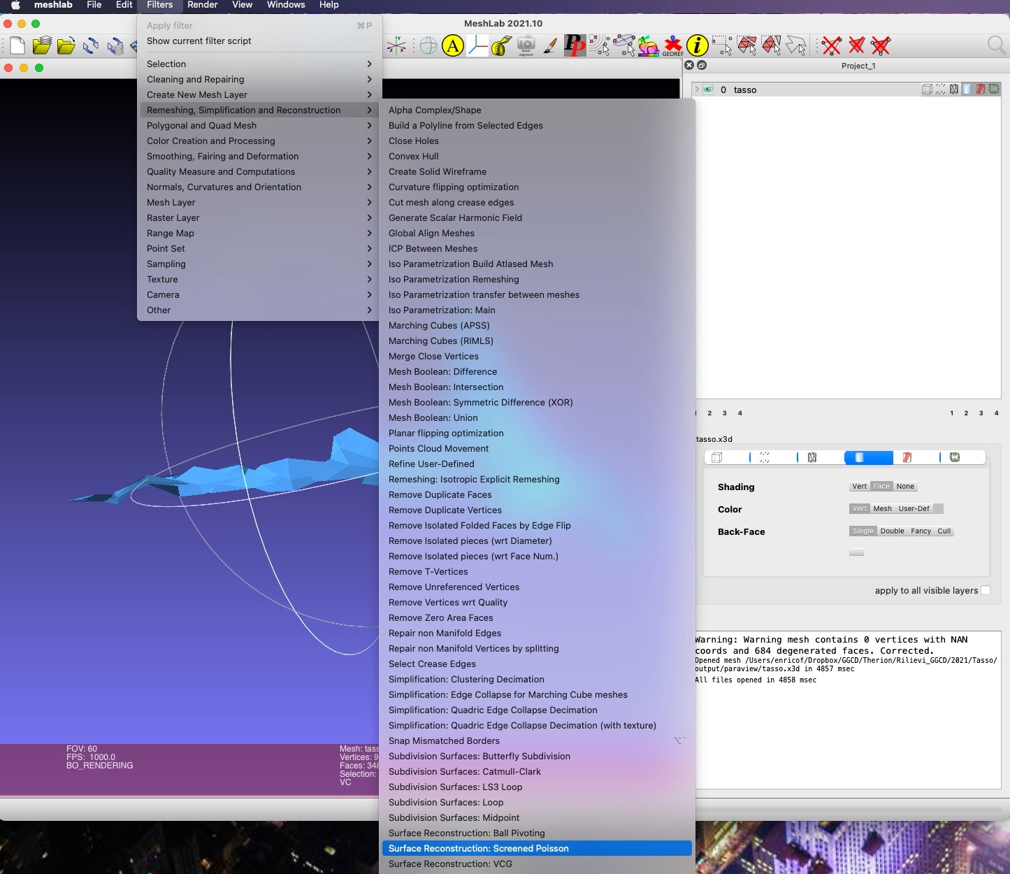Image resolution: width=1010 pixels, height=874 pixels.
Task: Select connected components region tool
Action: coord(771,46)
